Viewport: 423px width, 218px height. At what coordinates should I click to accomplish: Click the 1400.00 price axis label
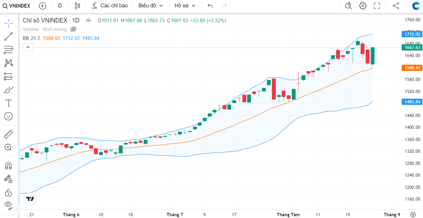(x=413, y=127)
